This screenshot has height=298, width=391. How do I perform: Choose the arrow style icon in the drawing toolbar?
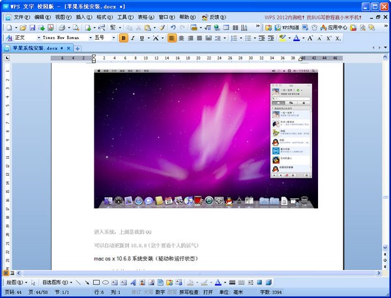[x=250, y=282]
